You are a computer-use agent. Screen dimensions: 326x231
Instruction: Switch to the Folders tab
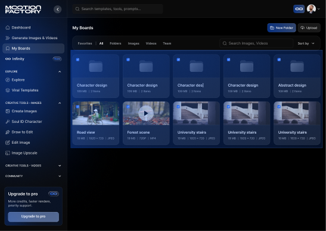tap(116, 43)
